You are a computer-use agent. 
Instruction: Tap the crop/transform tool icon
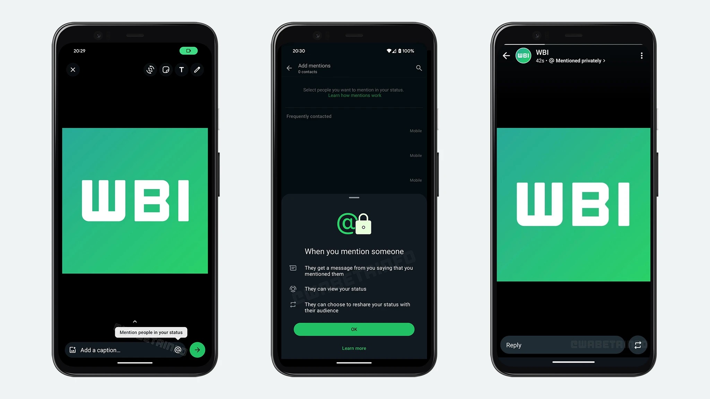(x=150, y=70)
